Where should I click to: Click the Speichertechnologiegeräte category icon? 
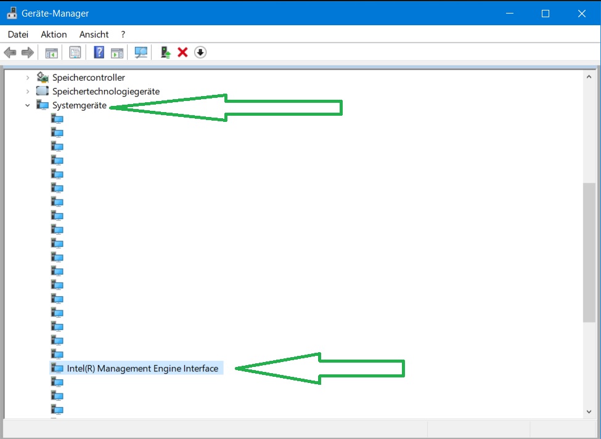(x=43, y=91)
